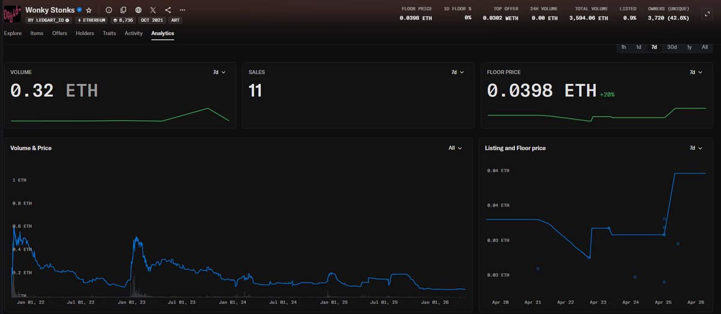Open the collection info icon
This screenshot has width=721, height=314.
click(108, 10)
